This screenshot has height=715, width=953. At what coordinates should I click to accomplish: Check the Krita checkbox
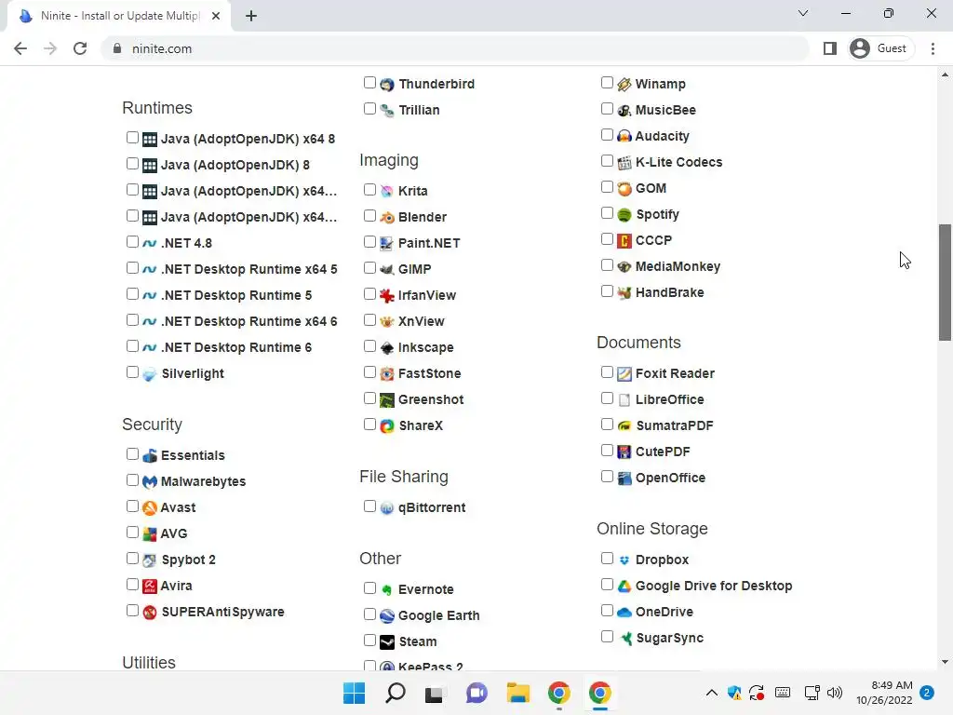tap(369, 190)
